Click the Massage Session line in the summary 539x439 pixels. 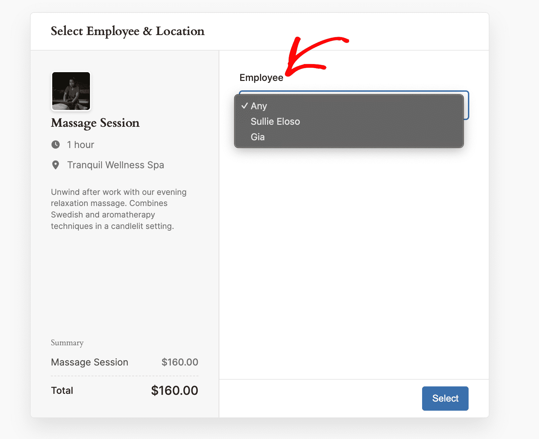point(89,362)
